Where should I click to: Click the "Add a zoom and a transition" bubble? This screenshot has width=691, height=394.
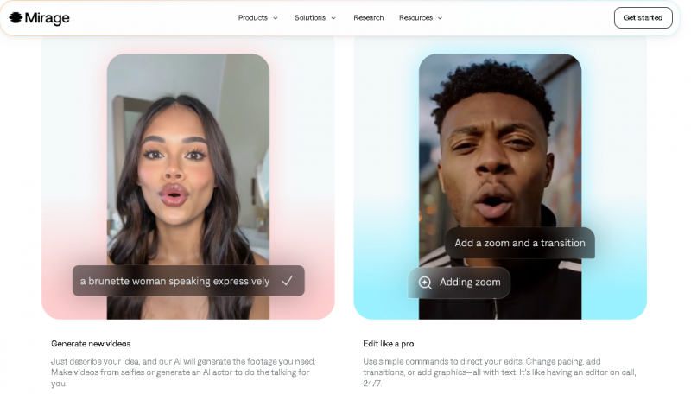click(x=519, y=243)
